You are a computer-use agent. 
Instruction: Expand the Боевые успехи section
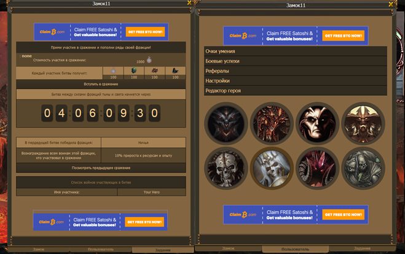point(295,61)
